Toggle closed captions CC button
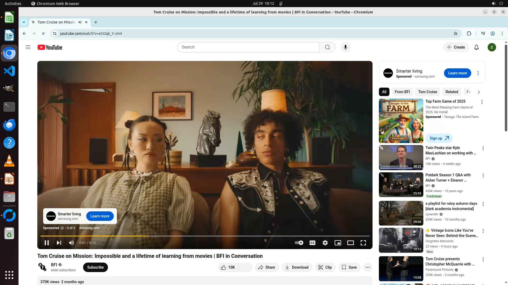Image resolution: width=508 pixels, height=285 pixels. point(312,243)
